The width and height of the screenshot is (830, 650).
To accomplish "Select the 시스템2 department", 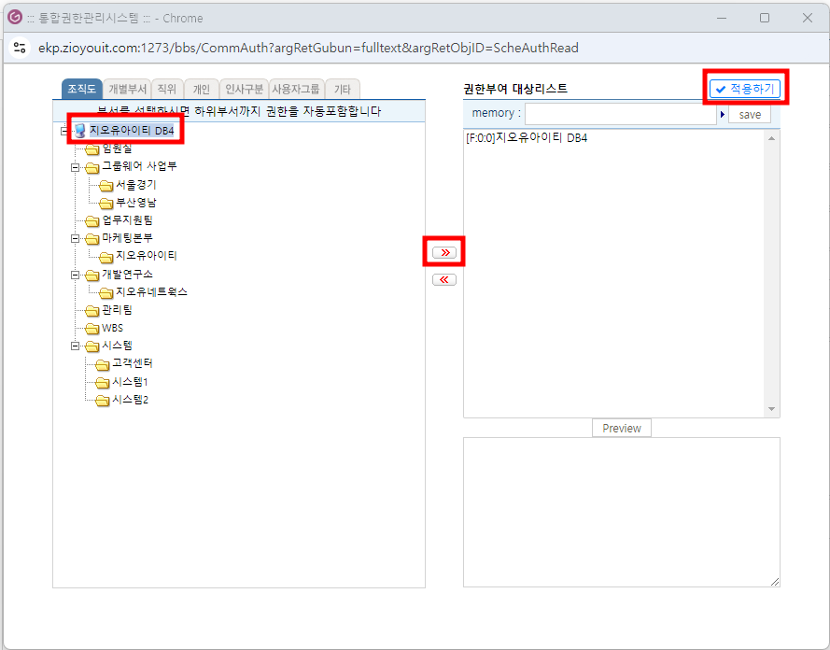I will tap(130, 400).
